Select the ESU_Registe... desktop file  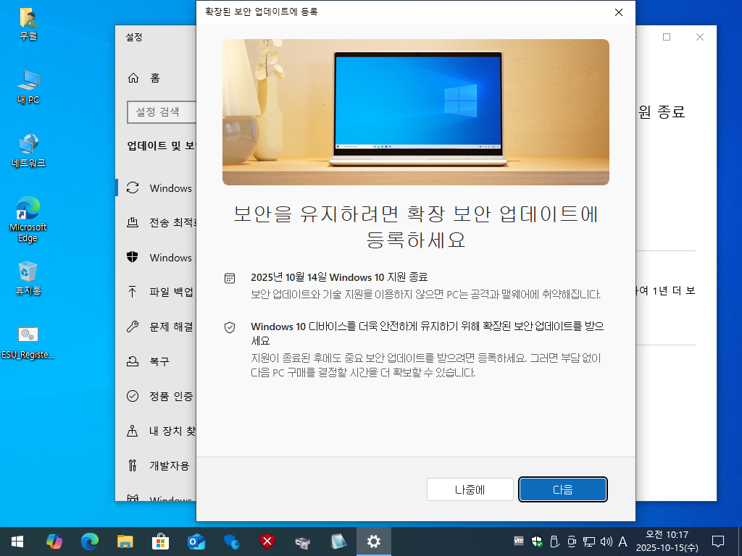pos(28,342)
